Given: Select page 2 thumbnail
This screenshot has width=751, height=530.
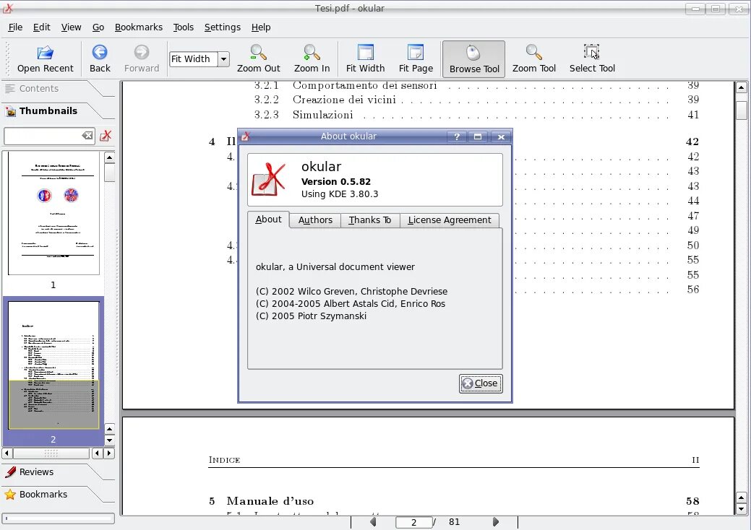Looking at the screenshot, I should click(53, 365).
